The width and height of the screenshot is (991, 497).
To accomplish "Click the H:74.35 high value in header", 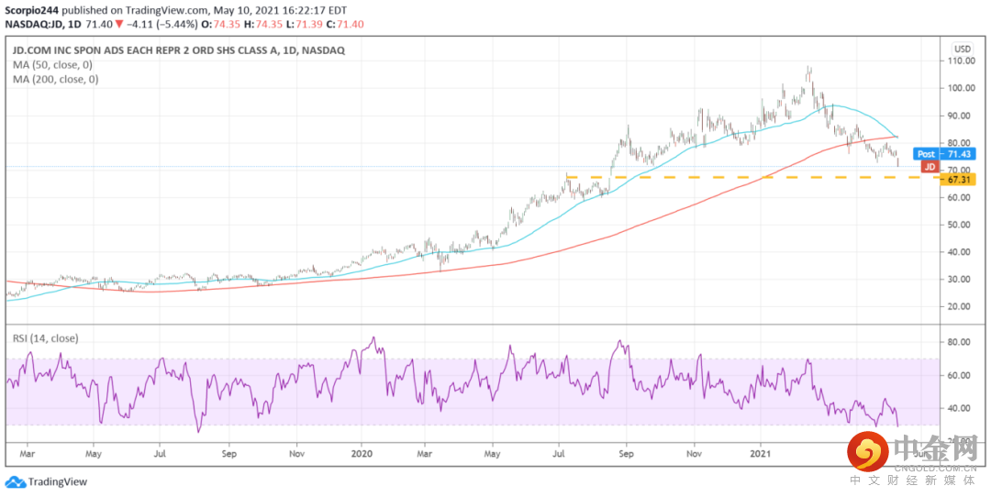I will (265, 24).
